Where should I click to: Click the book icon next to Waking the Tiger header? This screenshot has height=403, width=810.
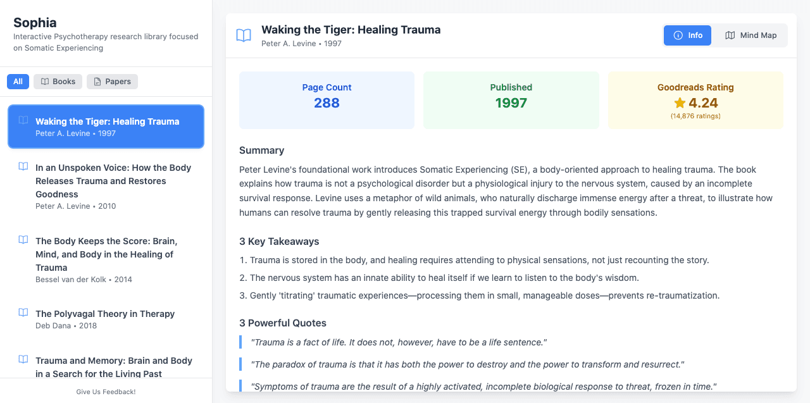pos(244,35)
